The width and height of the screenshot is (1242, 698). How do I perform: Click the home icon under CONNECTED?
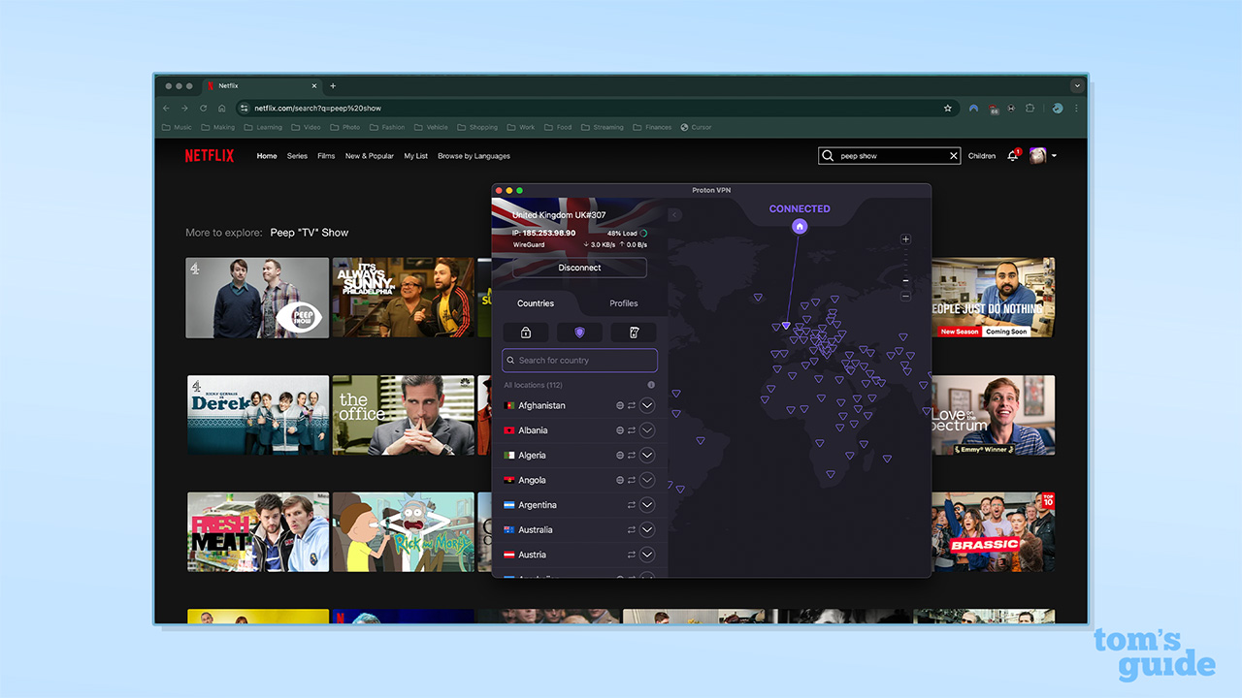800,226
